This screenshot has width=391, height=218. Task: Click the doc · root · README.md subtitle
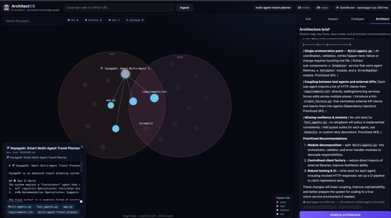tap(21, 152)
